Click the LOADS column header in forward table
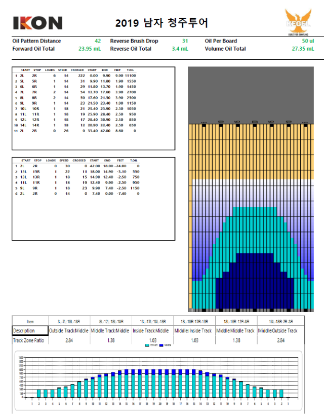 tap(50, 70)
